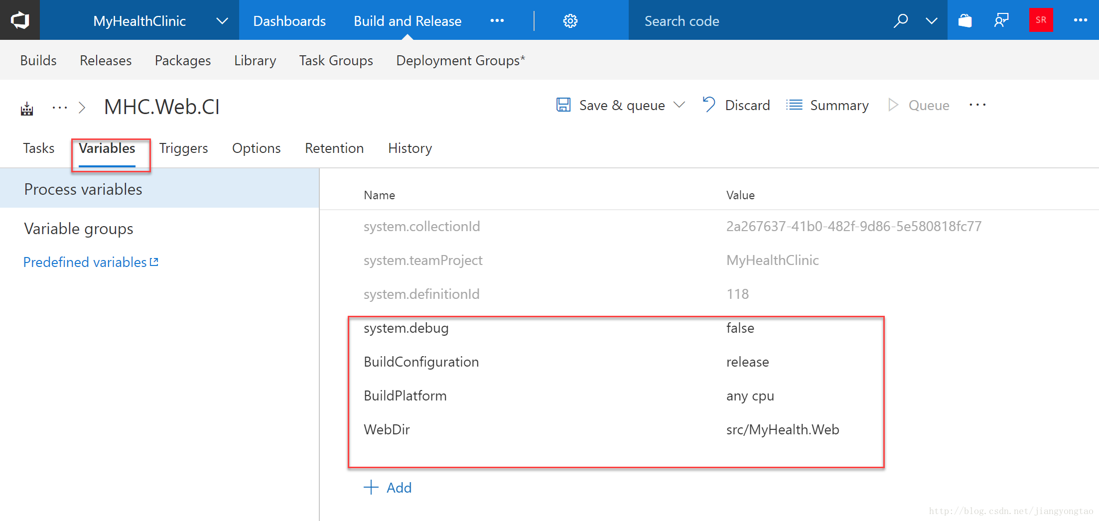Open the Build and Release hub
This screenshot has height=521, width=1099.
[x=408, y=21]
